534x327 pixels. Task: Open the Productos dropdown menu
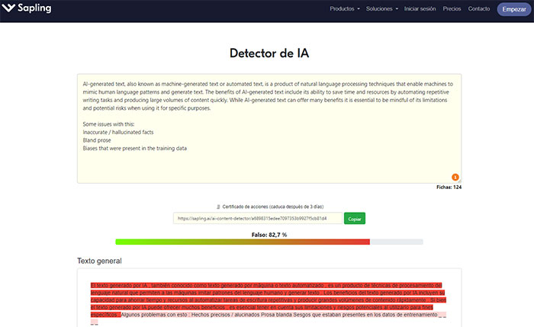pos(345,9)
